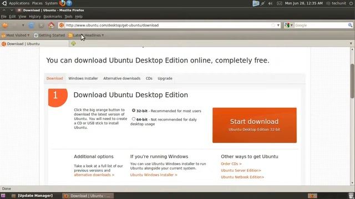Click the Latest Headlines feed icon
355x199 pixels.
point(70,35)
